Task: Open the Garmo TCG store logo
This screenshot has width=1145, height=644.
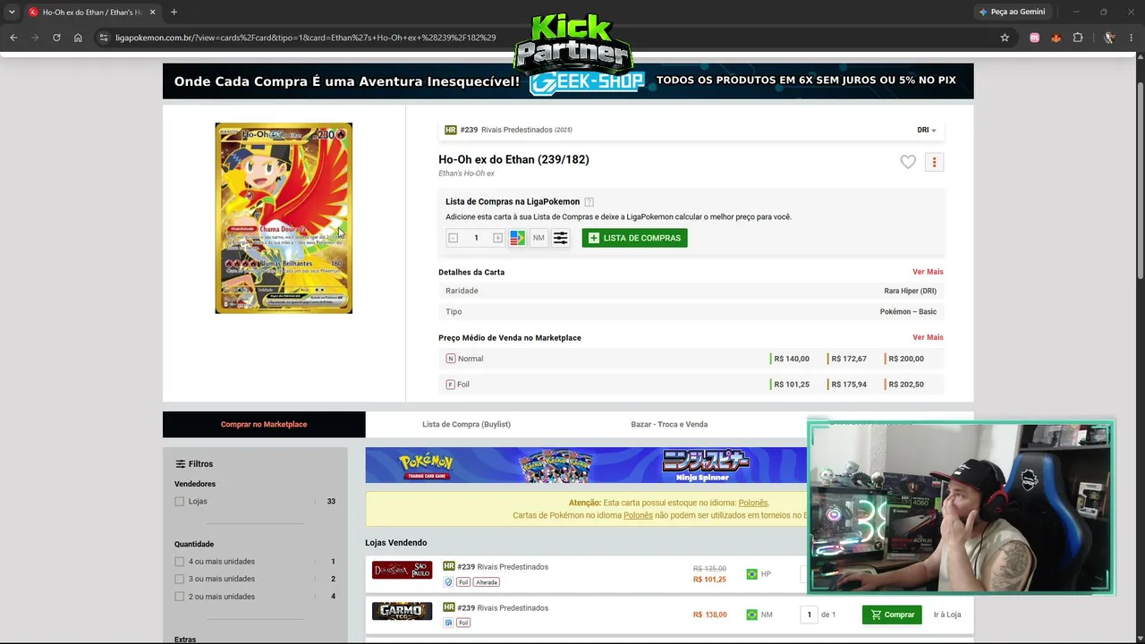Action: tap(402, 612)
